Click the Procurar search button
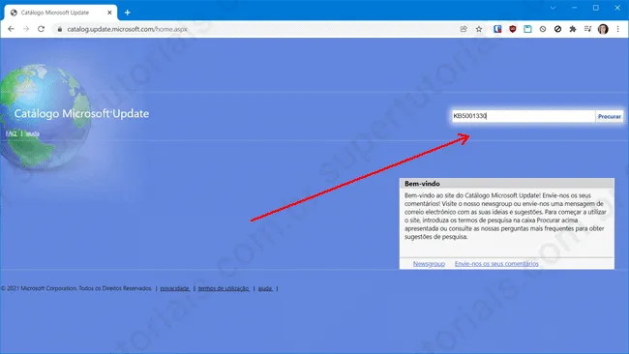The image size is (629, 354). [610, 116]
